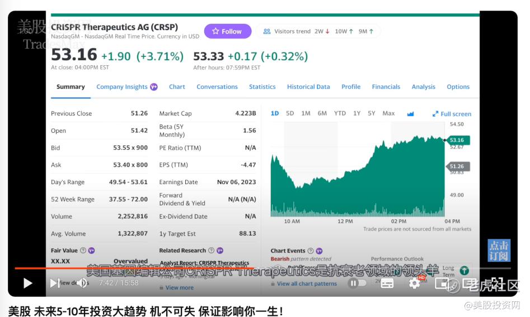The width and height of the screenshot is (530, 317).
Task: Switch to the Profile tab
Action: (351, 87)
